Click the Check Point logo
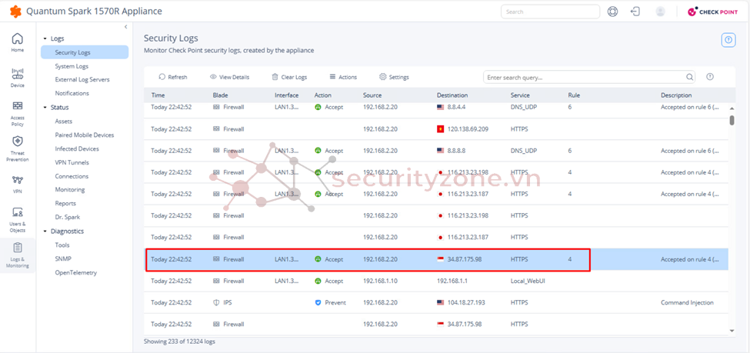Image resolution: width=750 pixels, height=353 pixels. [712, 12]
